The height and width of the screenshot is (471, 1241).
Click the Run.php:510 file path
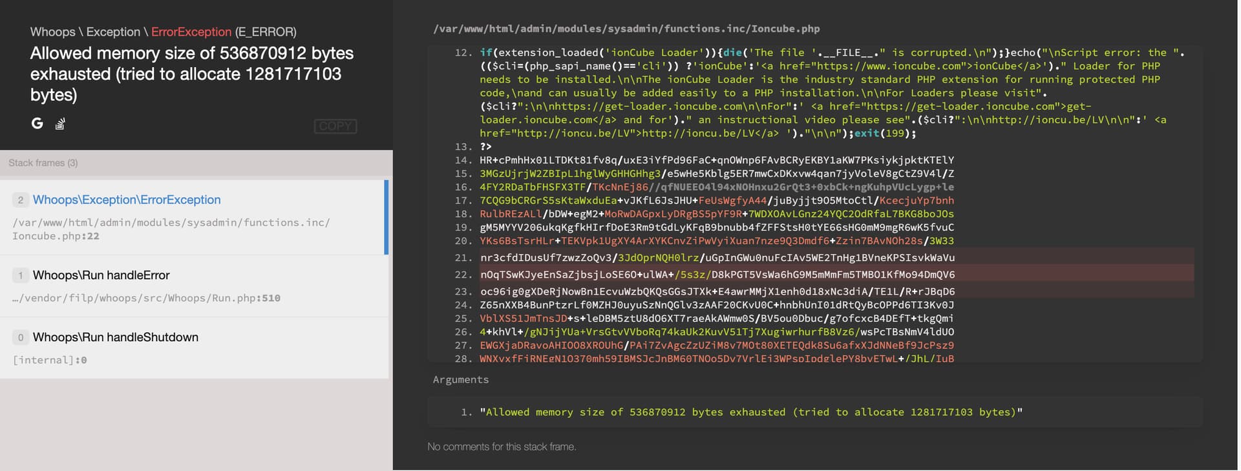tap(147, 298)
